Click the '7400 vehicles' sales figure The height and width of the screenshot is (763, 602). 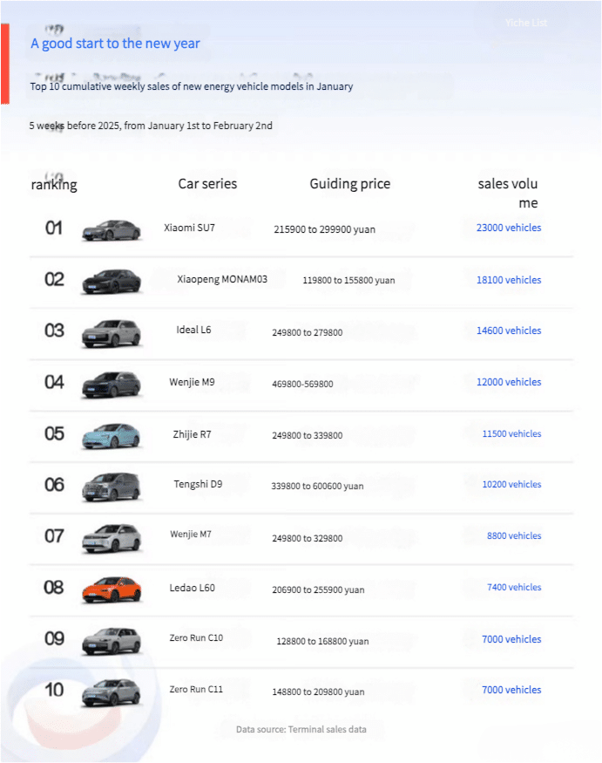click(x=514, y=588)
